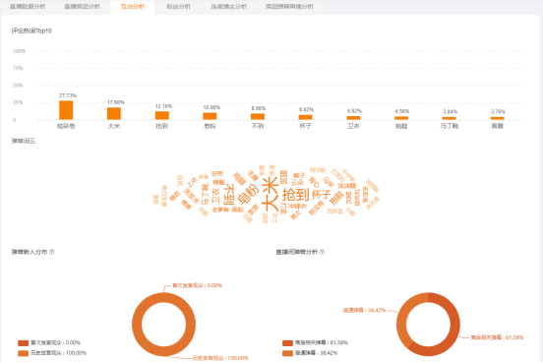543x362 pixels.
Task: Click the 17.60% bar for 大米
Action: point(114,114)
